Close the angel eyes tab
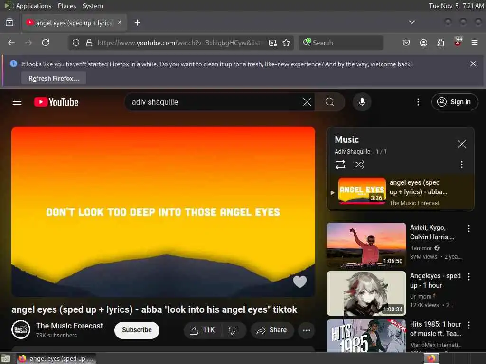486x364 pixels. tap(120, 23)
